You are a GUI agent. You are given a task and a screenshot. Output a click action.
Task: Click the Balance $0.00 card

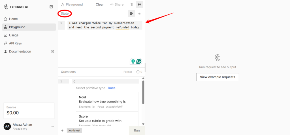[29, 111]
